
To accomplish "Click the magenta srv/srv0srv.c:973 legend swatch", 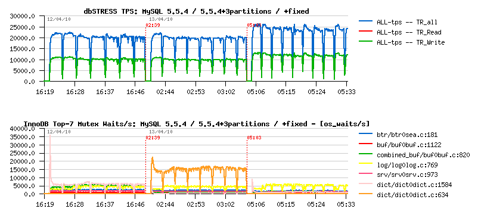I will tap(365, 174).
